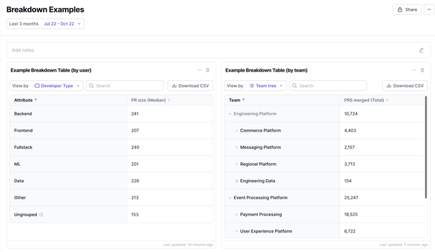Click the lock icon on Share button

pos(400,9)
